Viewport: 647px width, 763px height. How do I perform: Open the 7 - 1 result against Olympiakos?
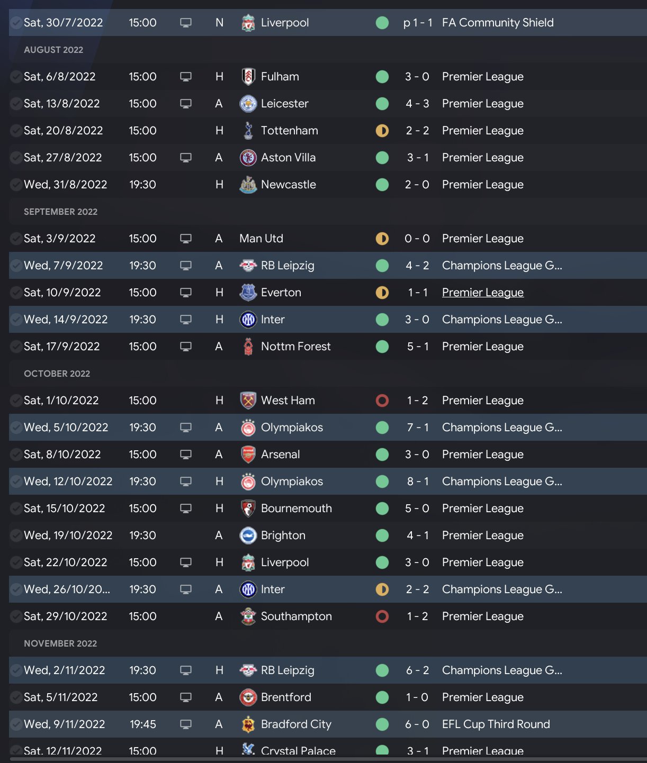417,428
